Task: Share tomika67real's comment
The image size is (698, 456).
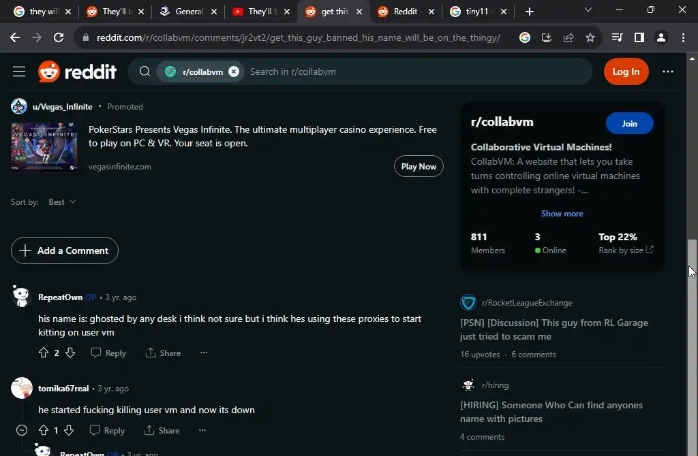Action: click(162, 430)
